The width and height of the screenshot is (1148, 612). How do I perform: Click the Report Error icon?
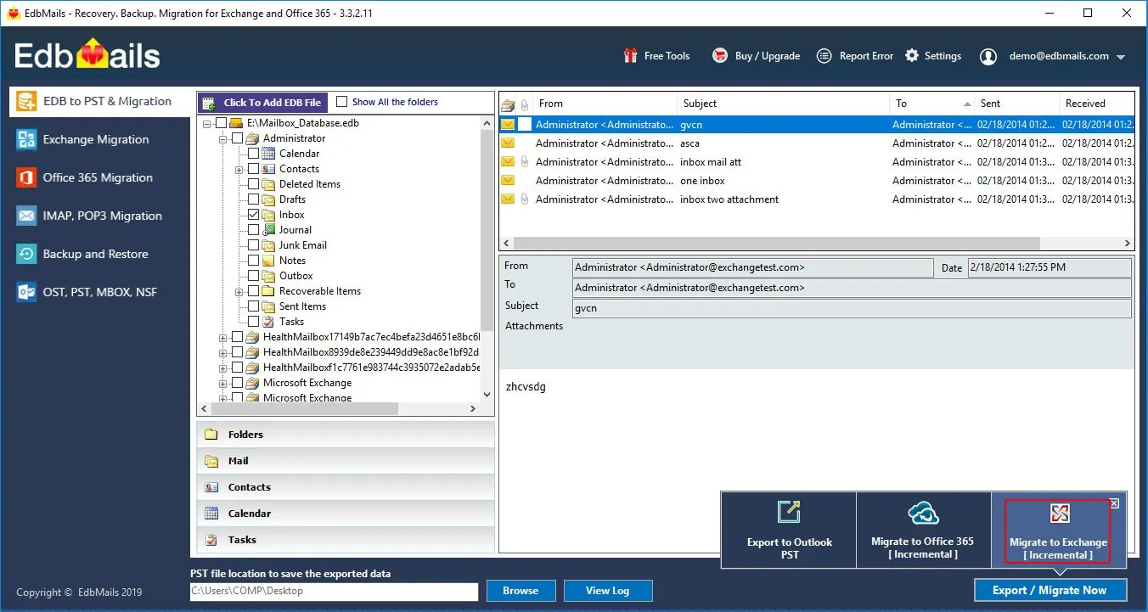tap(824, 56)
